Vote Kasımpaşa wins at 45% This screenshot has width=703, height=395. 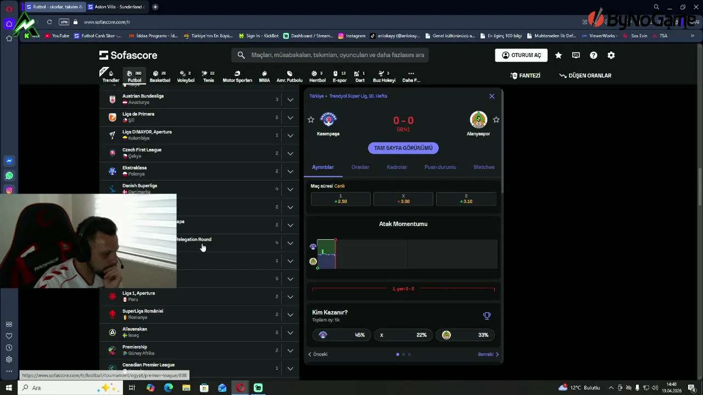point(341,335)
